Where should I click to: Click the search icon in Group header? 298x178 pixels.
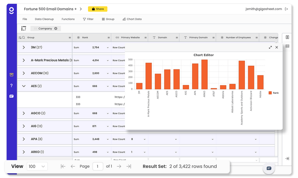point(23,37)
